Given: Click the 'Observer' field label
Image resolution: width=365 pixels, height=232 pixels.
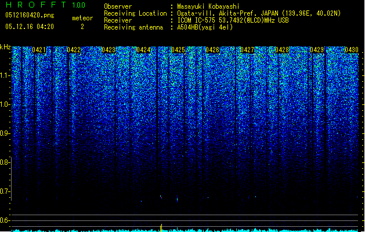Looking at the screenshot, I should [x=118, y=6].
